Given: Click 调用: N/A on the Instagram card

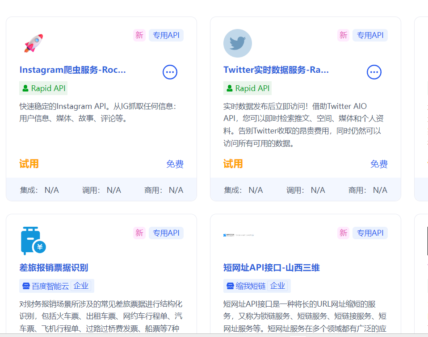Looking at the screenshot, I should point(101,190).
